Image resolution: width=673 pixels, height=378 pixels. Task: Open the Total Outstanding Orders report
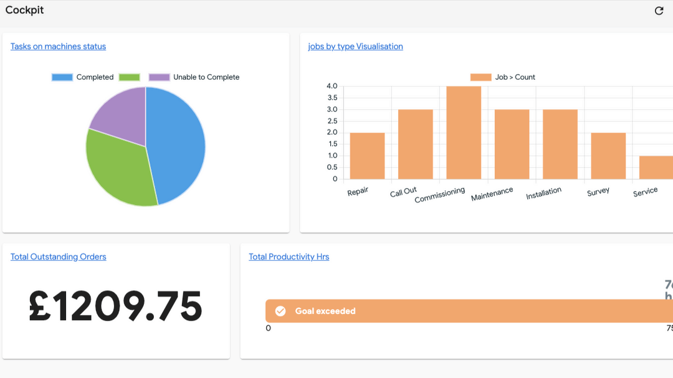pos(58,257)
